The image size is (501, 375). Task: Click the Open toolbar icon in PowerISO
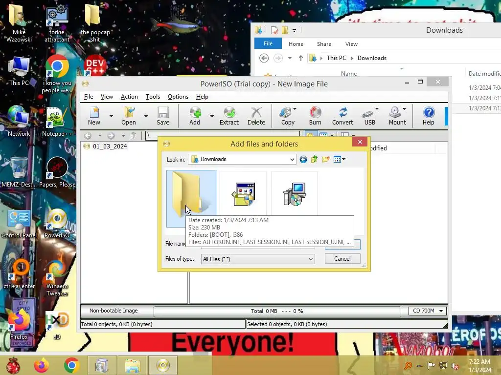(129, 115)
